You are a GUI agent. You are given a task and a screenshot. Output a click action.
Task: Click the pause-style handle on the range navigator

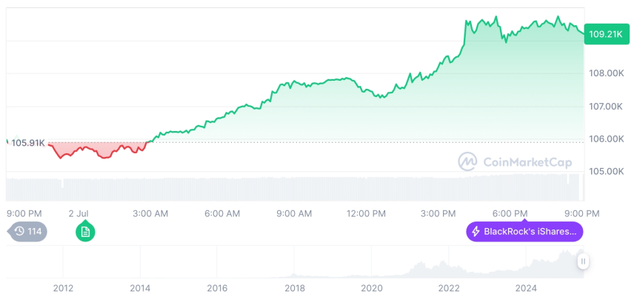coord(584,261)
